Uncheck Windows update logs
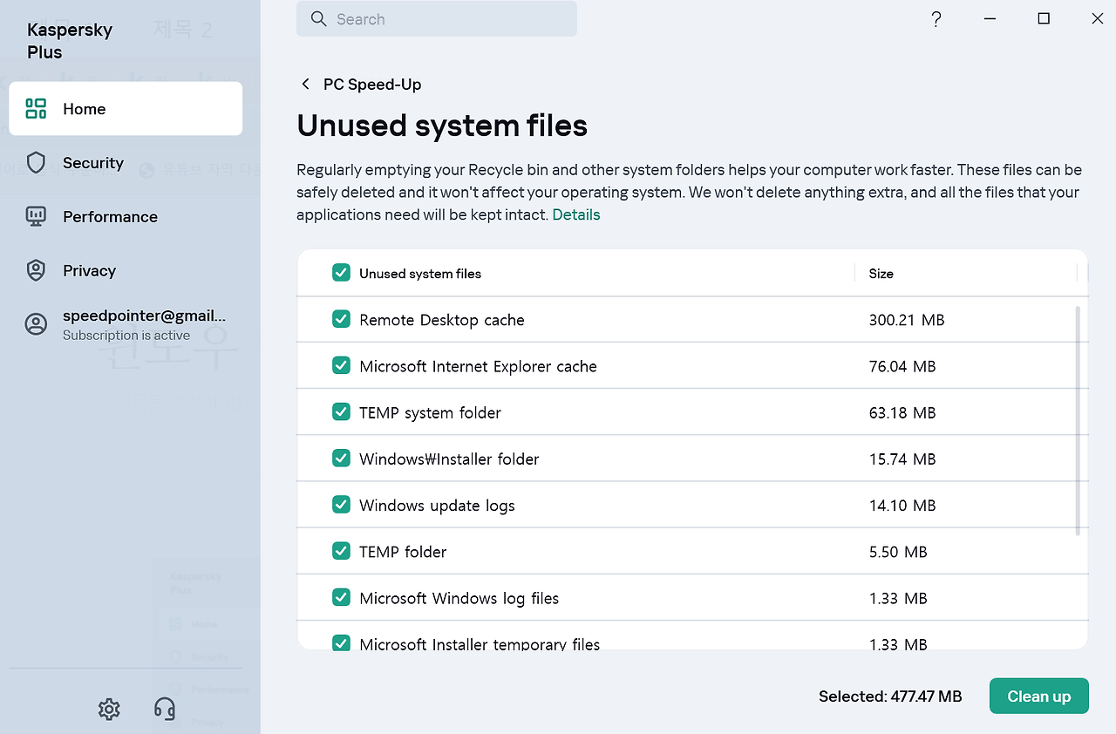 341,504
